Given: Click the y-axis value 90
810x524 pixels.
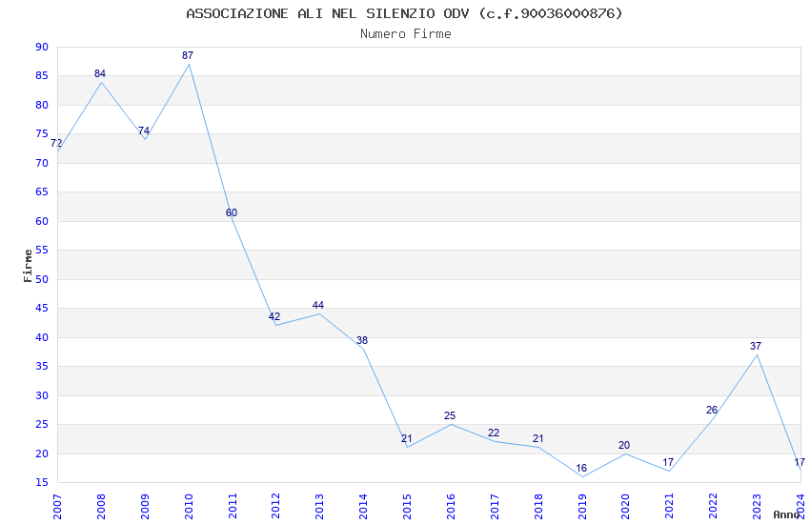Looking at the screenshot, I should 42,47.
